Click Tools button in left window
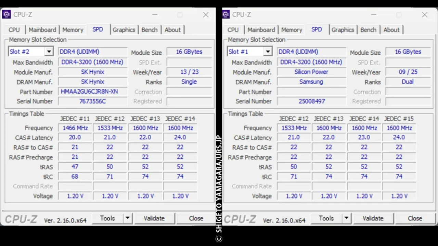 click(107, 218)
